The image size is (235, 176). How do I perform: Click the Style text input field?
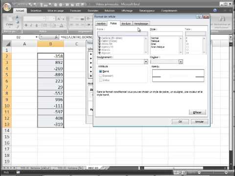point(166,34)
